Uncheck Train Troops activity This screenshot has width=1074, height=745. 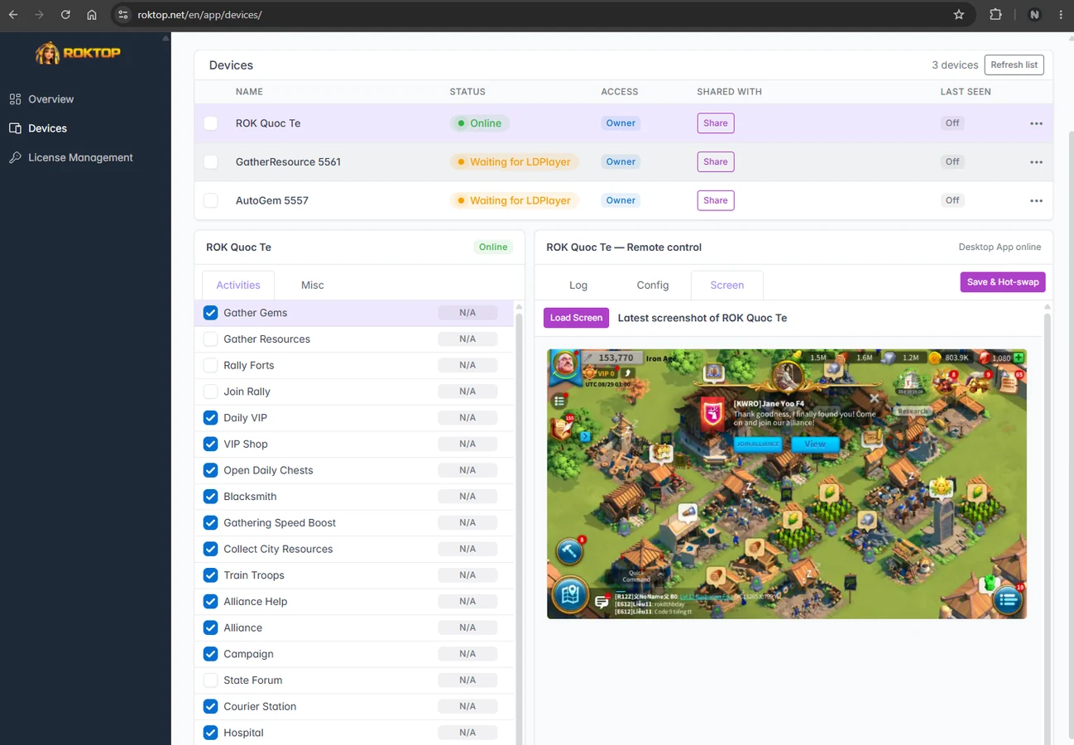(x=210, y=575)
